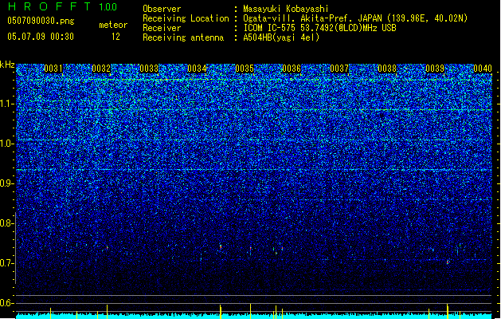Viewport: 501px width, 319px height.
Task: Click time marker 0035
Action: coord(245,69)
